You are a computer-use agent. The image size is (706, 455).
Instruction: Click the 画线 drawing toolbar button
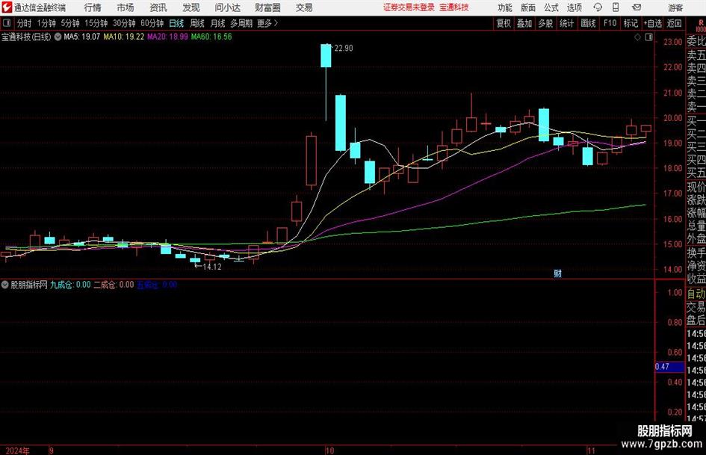[x=588, y=23]
